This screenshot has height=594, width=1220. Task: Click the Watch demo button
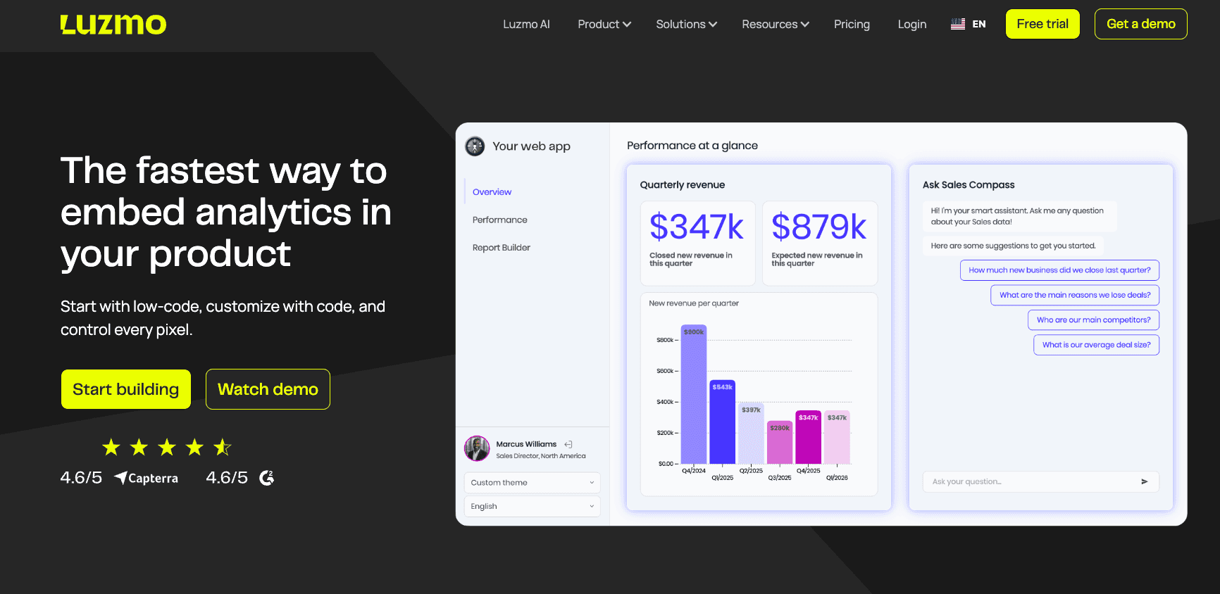[x=268, y=389]
